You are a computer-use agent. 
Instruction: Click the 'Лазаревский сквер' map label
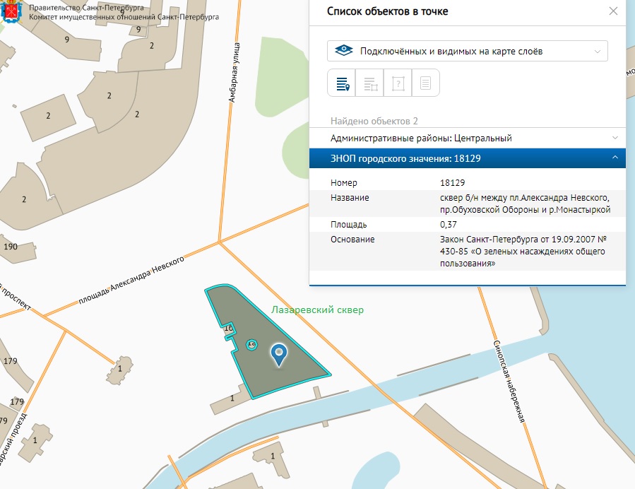317,310
